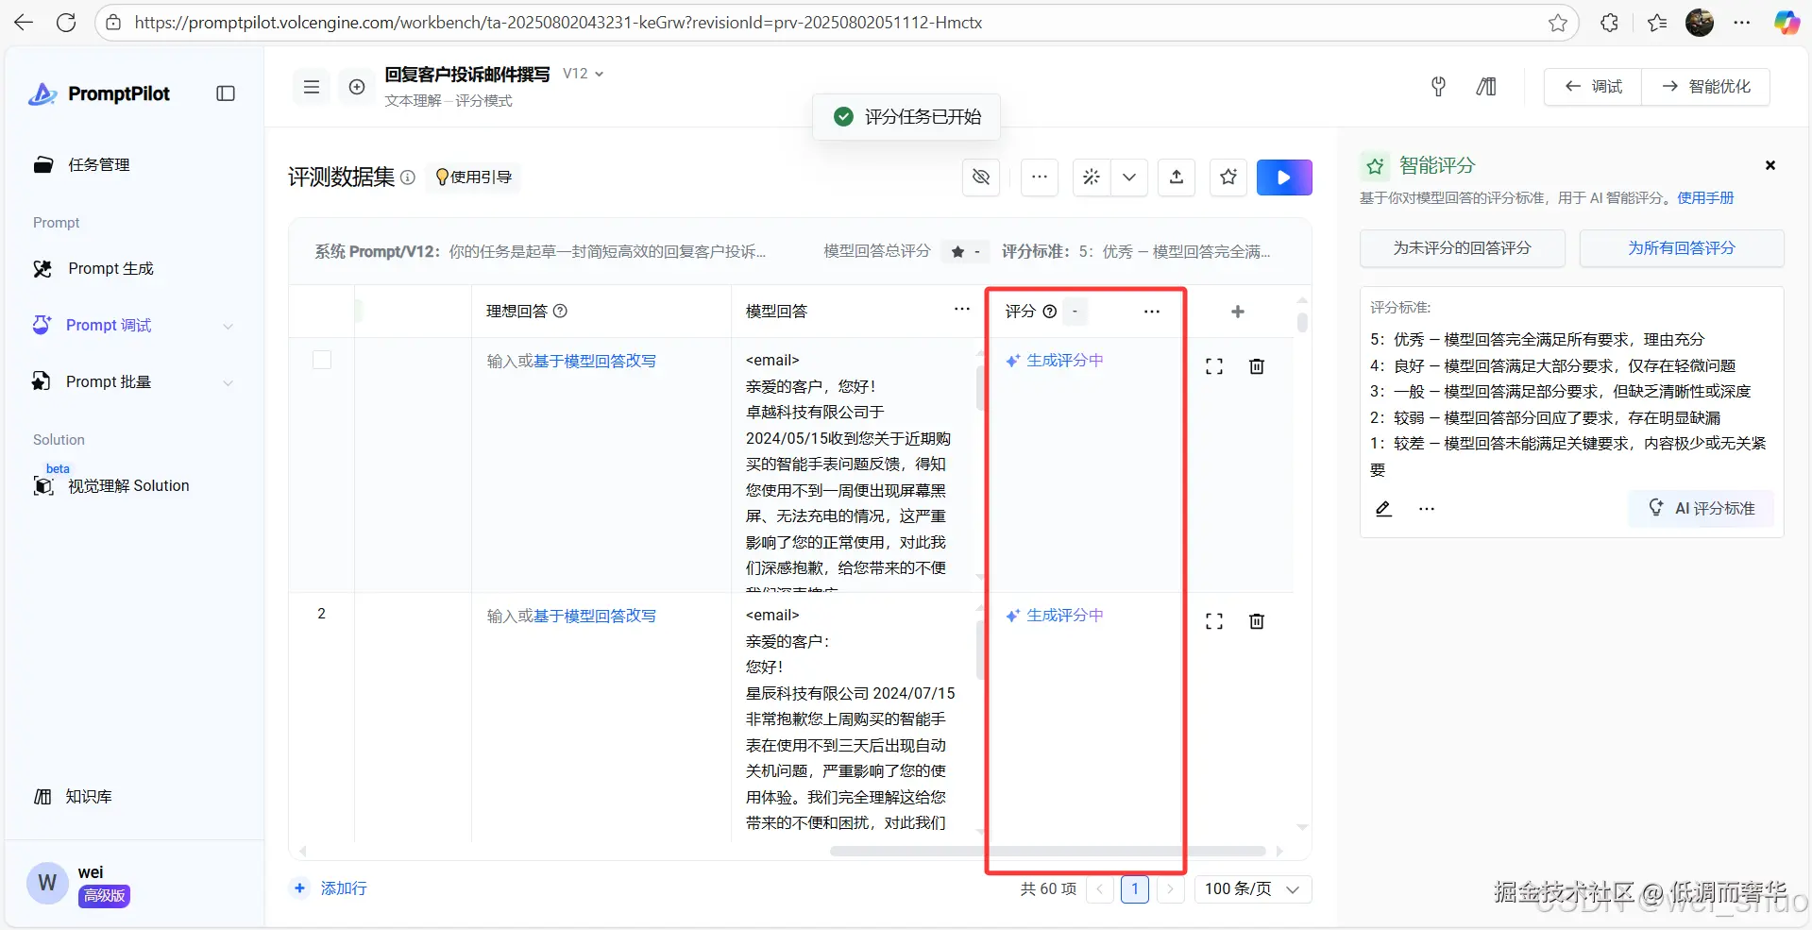Expand the Prompt 调试 sidebar section
This screenshot has height=930, width=1812.
tap(229, 326)
